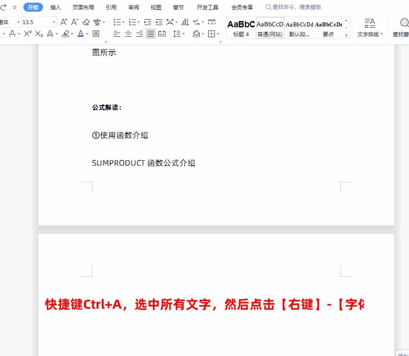Click the clear formatting eraser icon
Screen dimensions: 409x356
click(x=86, y=21)
